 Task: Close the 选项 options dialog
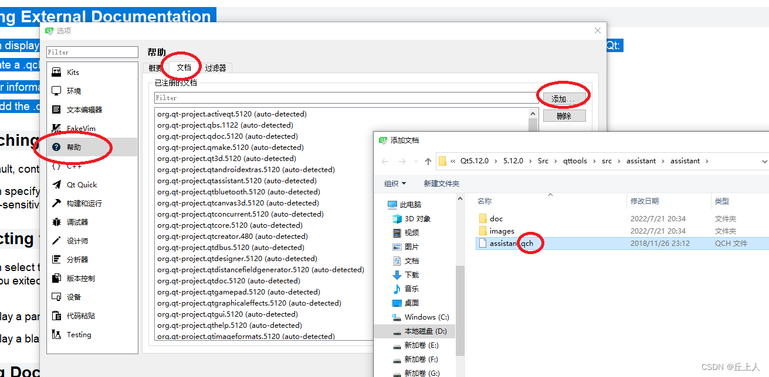pos(598,30)
